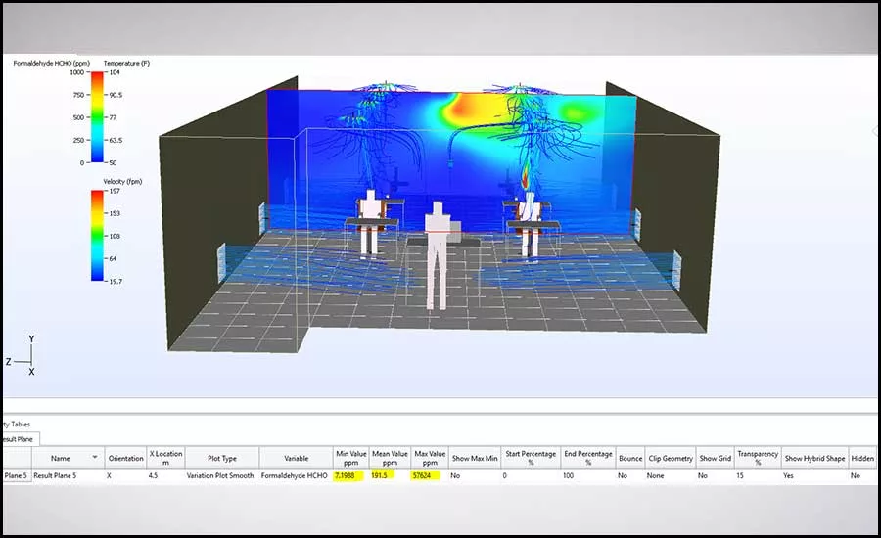Image resolution: width=881 pixels, height=538 pixels.
Task: Toggle the Show Hybrid Shape 'Yes' cell
Action: pos(814,475)
